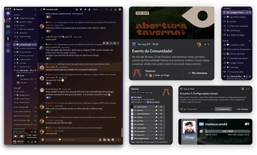Click reply arrow in message hover toolbar
Image resolution: width=257 pixels, height=155 pixels.
111,43
